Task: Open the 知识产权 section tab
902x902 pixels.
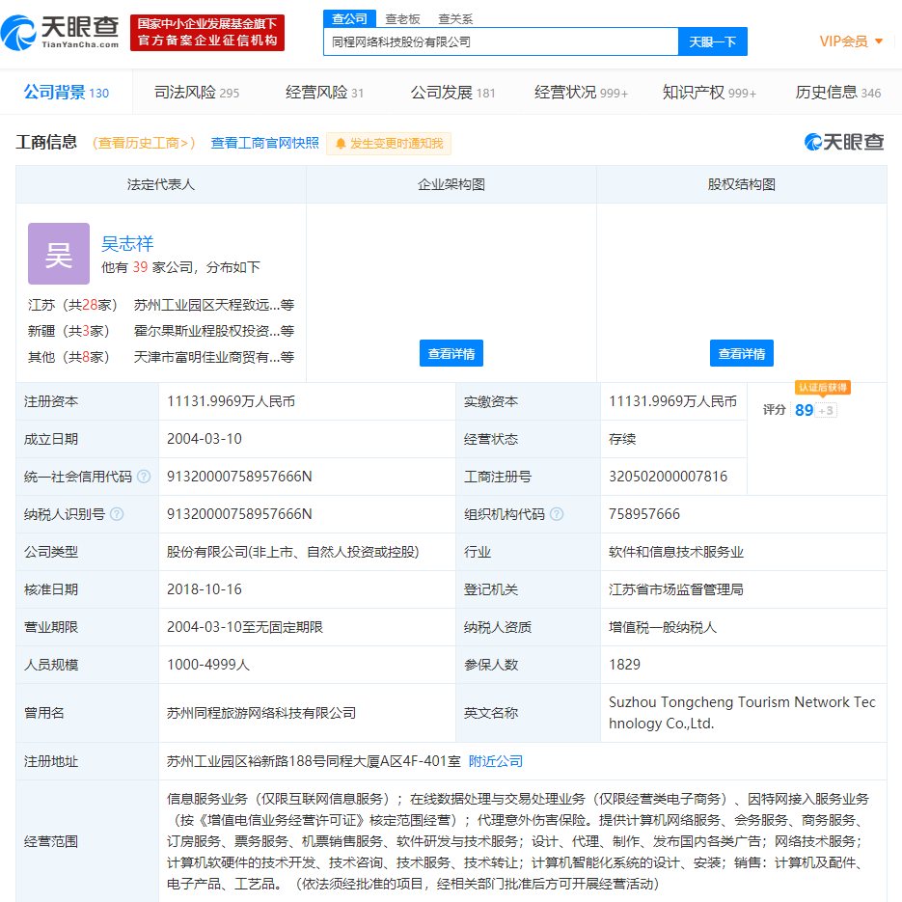Action: (709, 93)
